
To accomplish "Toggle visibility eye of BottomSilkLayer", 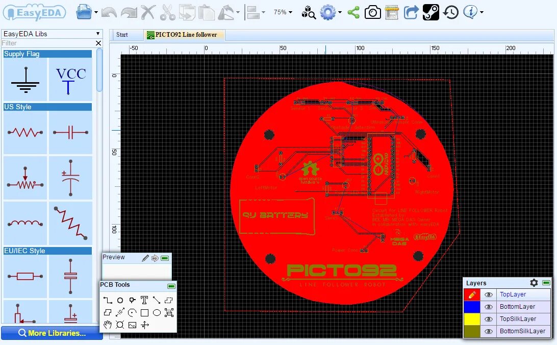I will [x=489, y=331].
